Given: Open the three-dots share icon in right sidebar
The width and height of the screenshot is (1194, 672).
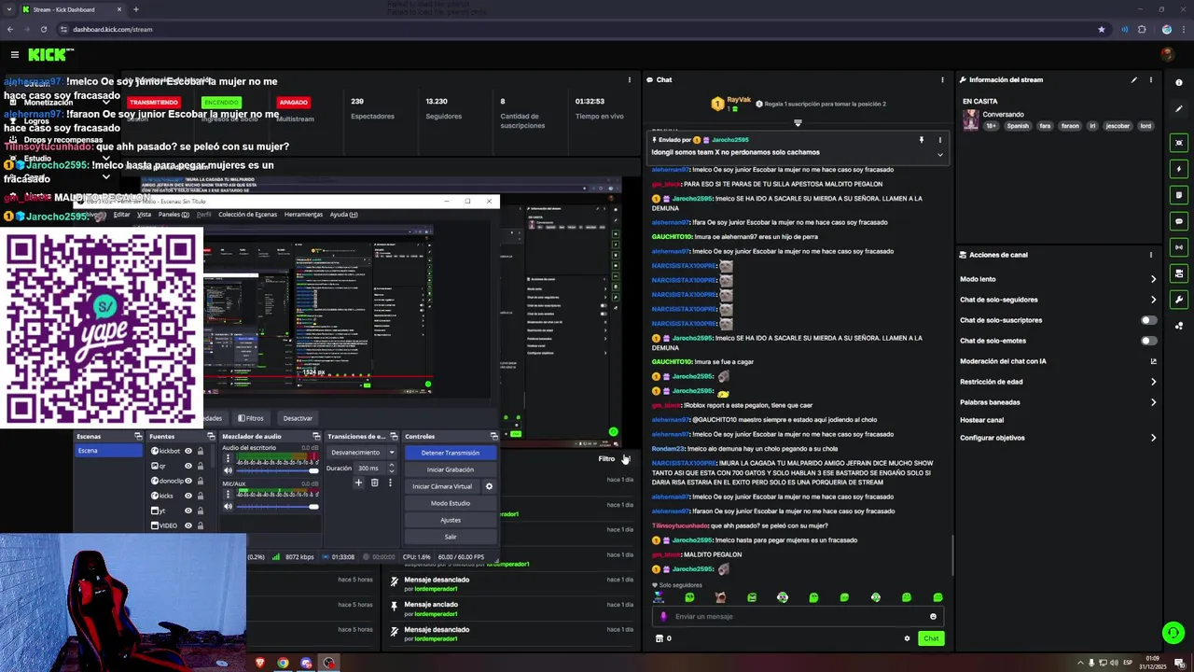Looking at the screenshot, I should pyautogui.click(x=1179, y=326).
